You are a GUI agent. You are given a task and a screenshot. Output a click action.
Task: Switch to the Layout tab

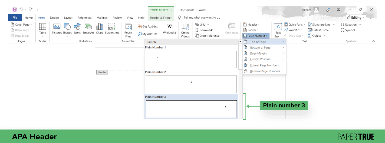(x=68, y=18)
